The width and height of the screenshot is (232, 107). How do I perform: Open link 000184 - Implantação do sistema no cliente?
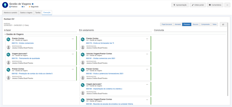pos(104,89)
